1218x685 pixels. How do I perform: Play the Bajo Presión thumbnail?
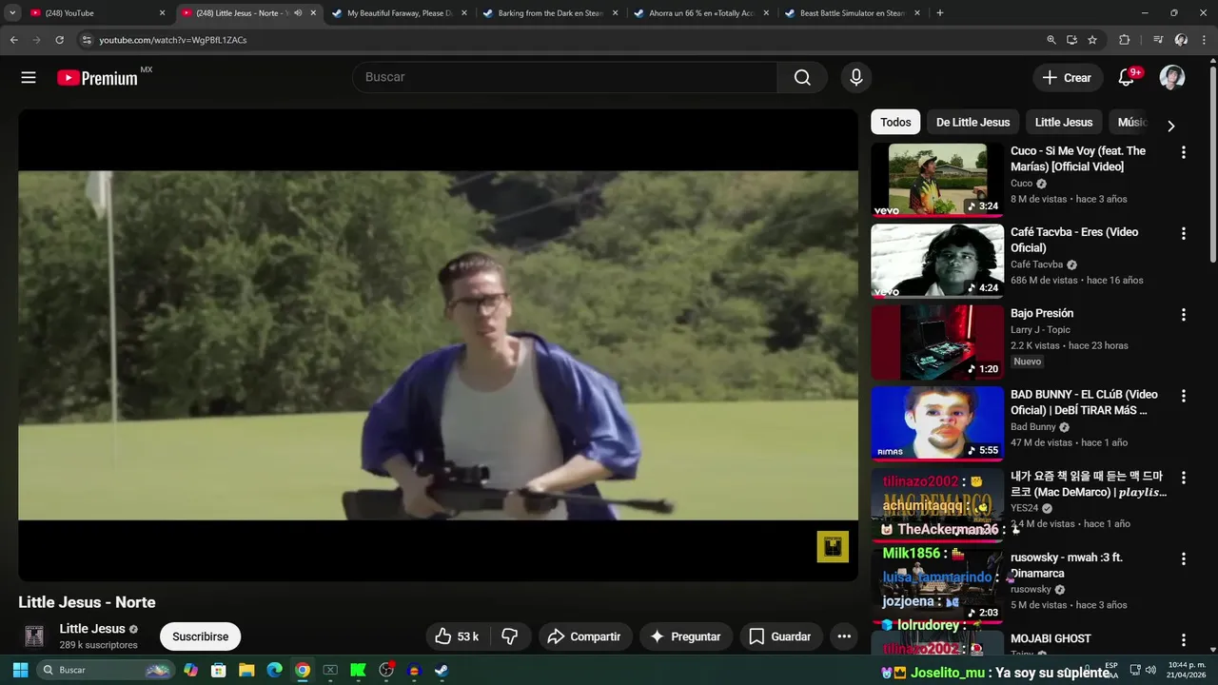(937, 342)
